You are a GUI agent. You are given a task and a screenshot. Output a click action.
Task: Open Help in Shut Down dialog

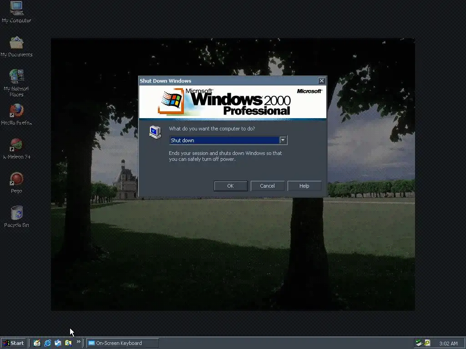click(304, 186)
